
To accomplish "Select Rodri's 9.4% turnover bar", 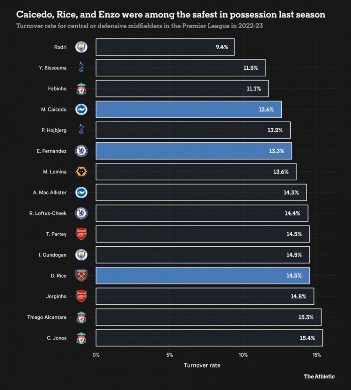I will click(165, 47).
